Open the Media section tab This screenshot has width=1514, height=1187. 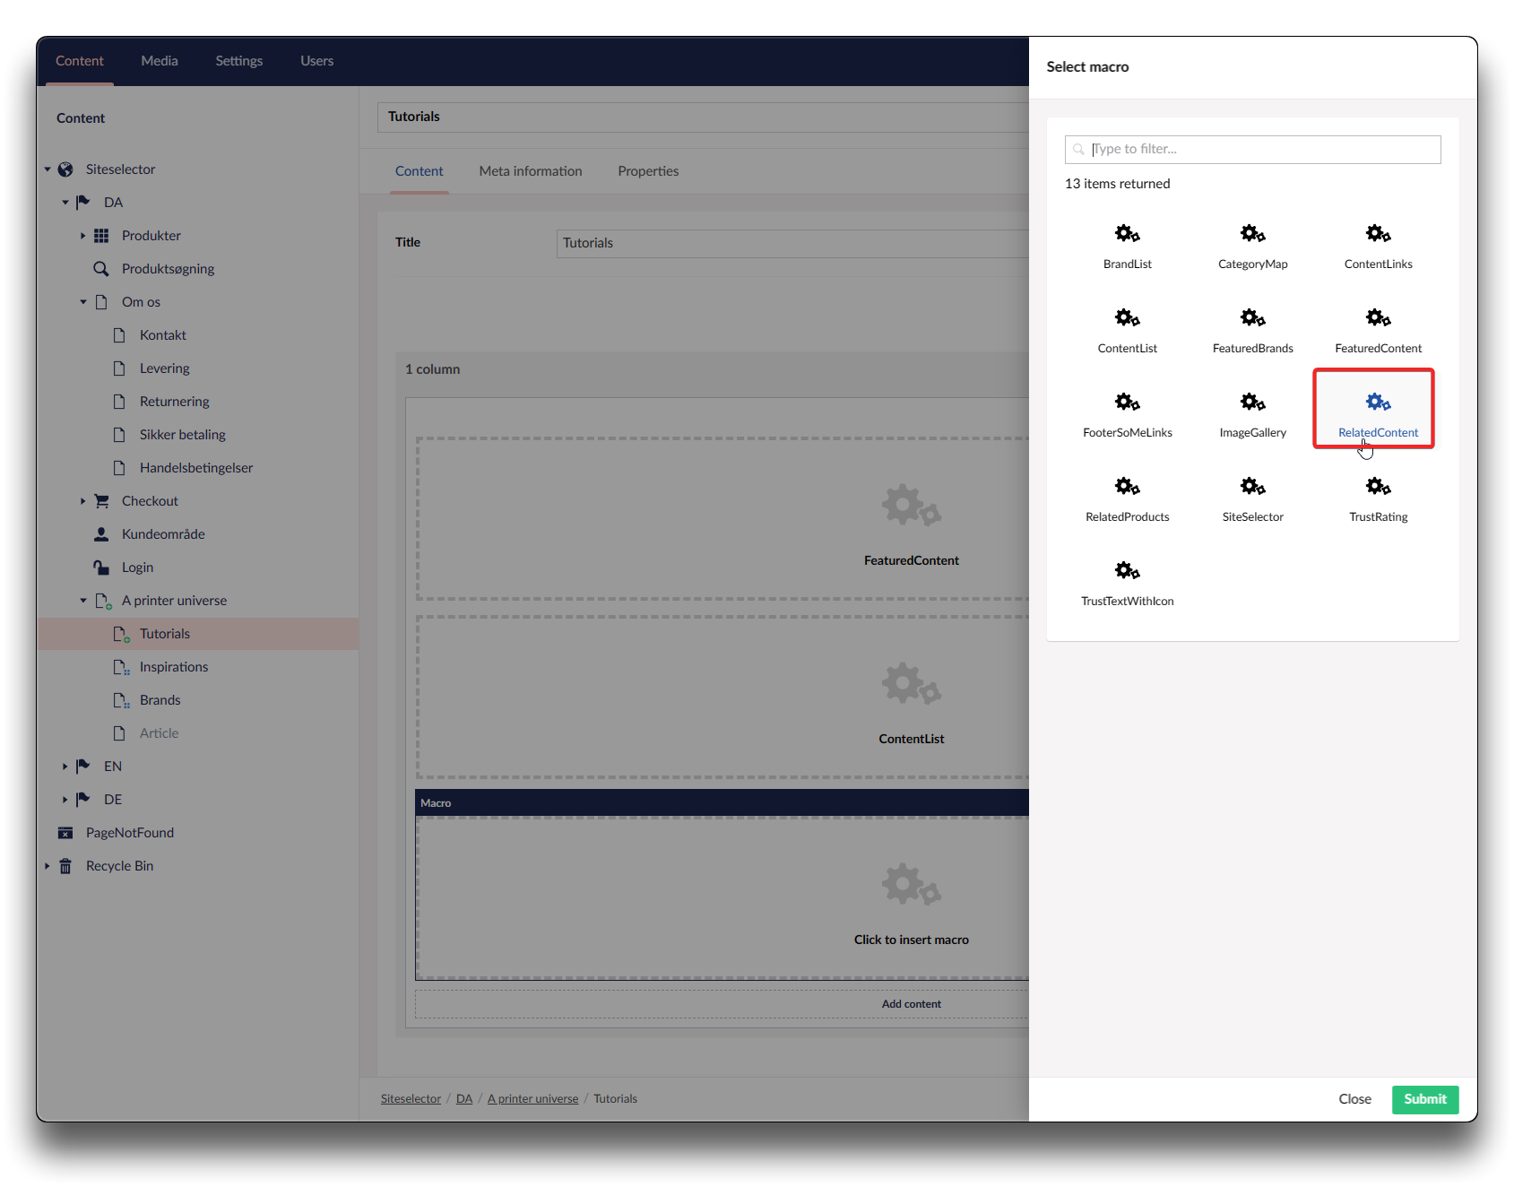(160, 61)
